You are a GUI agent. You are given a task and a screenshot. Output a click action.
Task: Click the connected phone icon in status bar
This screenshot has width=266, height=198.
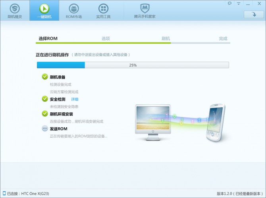(4, 193)
